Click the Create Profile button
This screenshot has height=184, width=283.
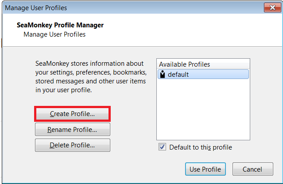[72, 114]
